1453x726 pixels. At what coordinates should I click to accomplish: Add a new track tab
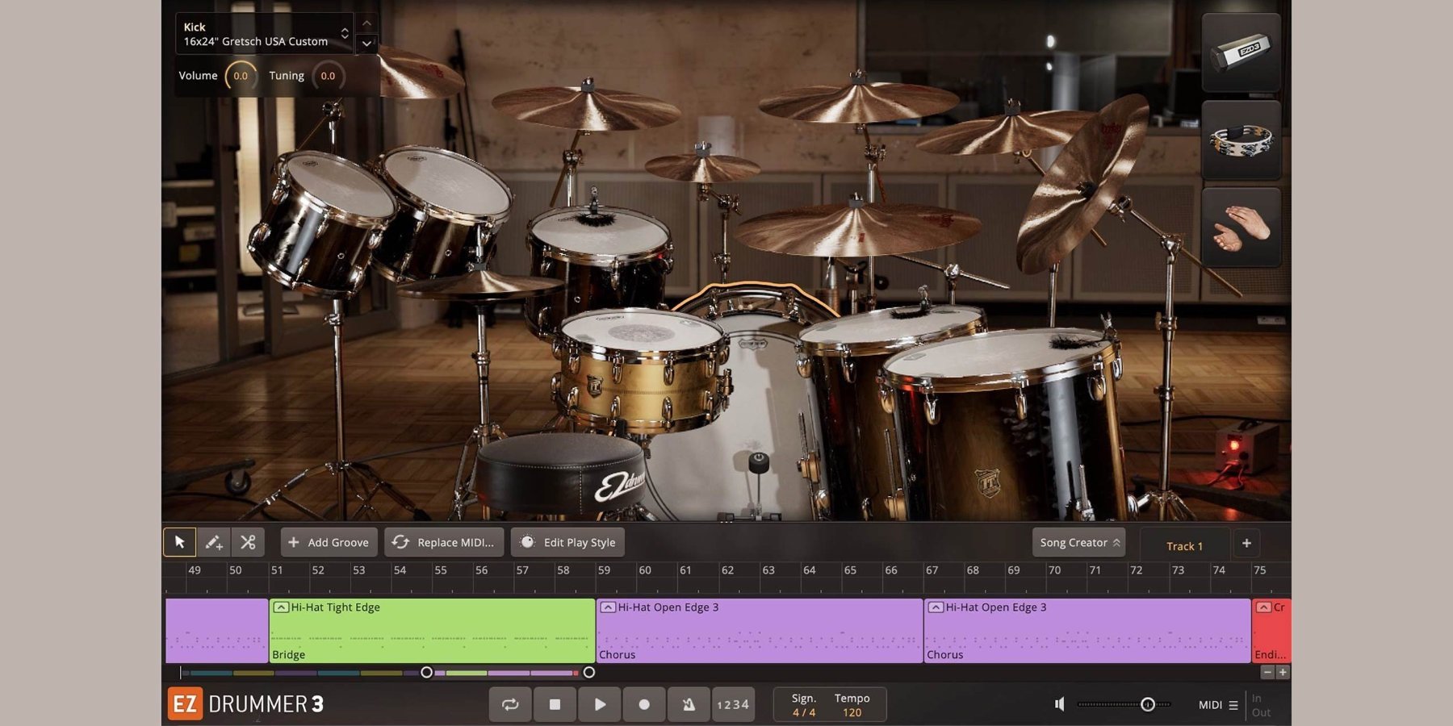point(1246,543)
